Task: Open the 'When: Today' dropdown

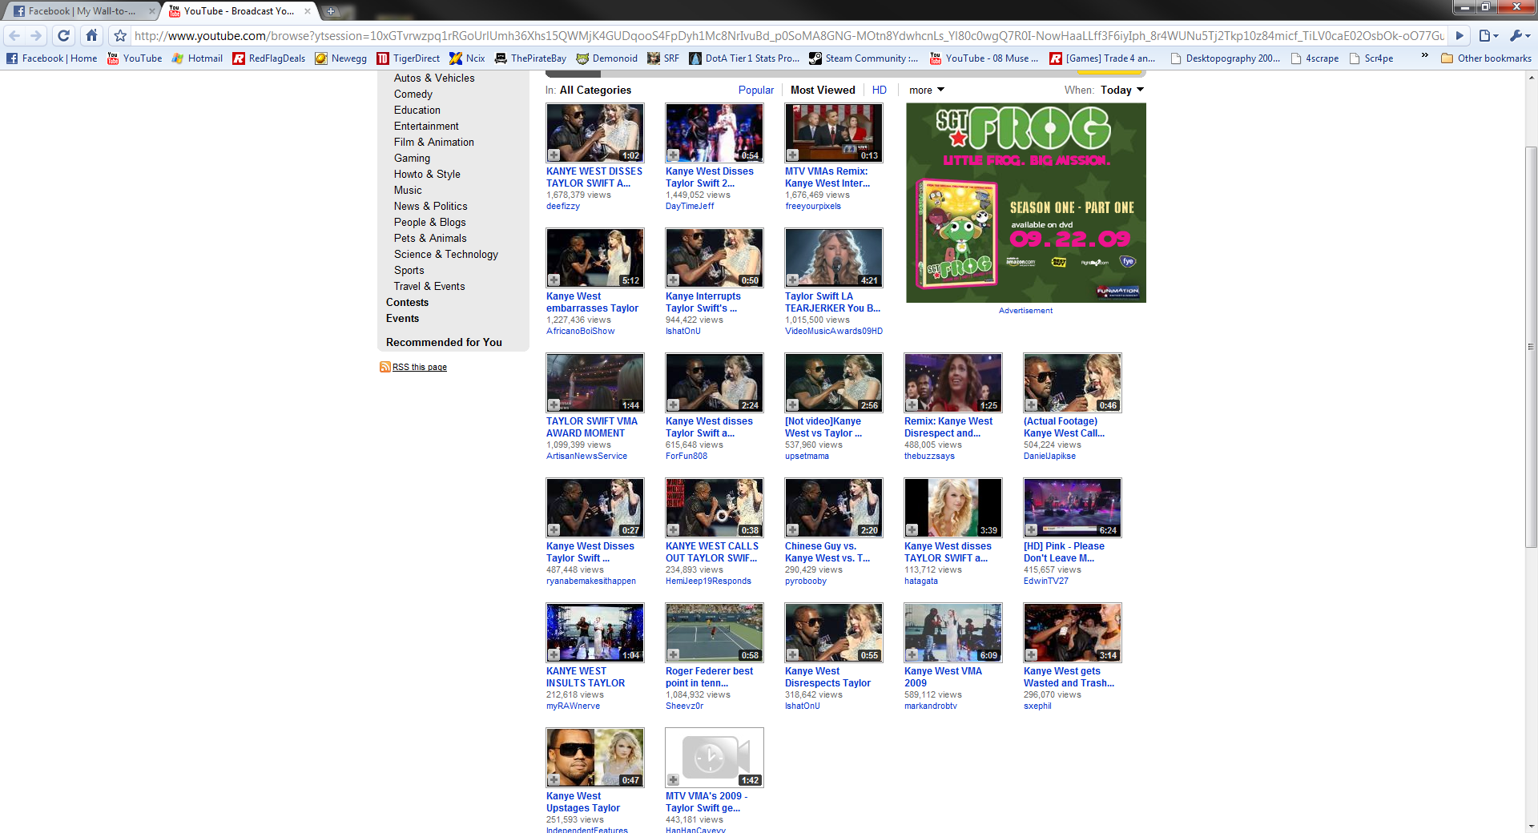Action: point(1121,90)
